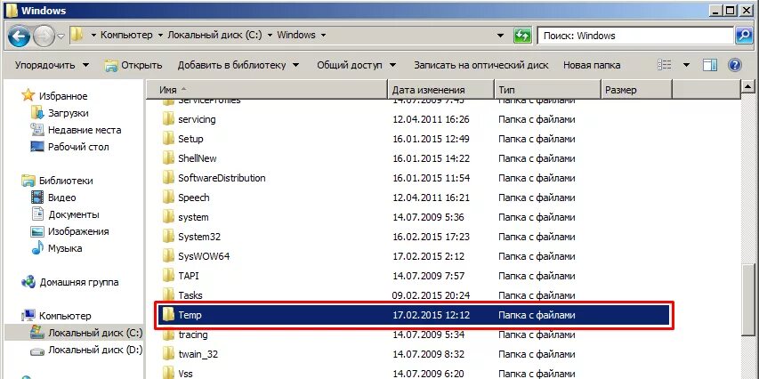Screen dimensions: 759x379
Task: Open the 'Видео' library
Action: [61, 198]
